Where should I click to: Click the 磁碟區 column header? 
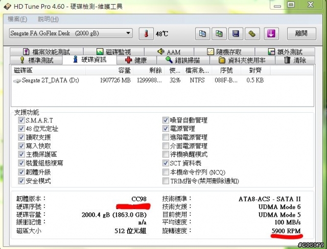point(49,71)
